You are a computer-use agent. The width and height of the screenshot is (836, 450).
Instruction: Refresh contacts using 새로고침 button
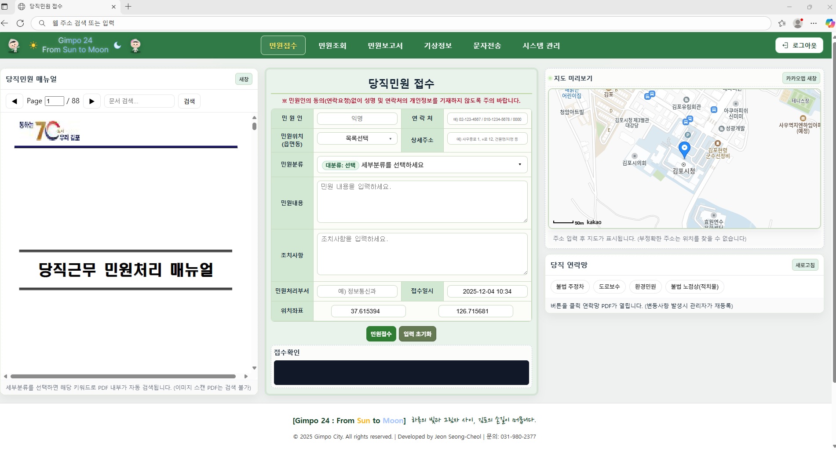(805, 265)
